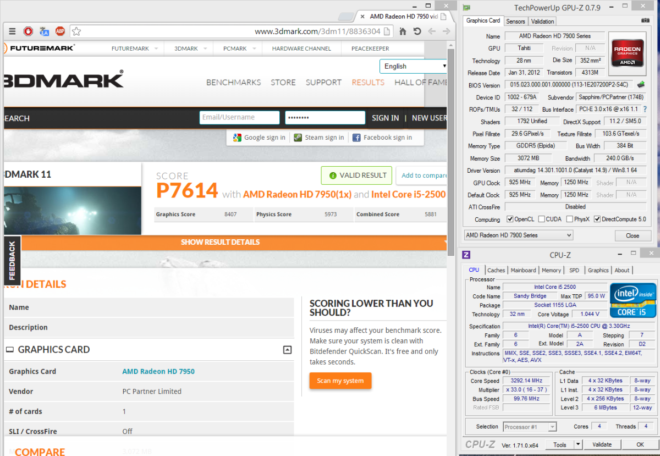Open the GPU selection dropdown in GPU-Z

(x=518, y=235)
